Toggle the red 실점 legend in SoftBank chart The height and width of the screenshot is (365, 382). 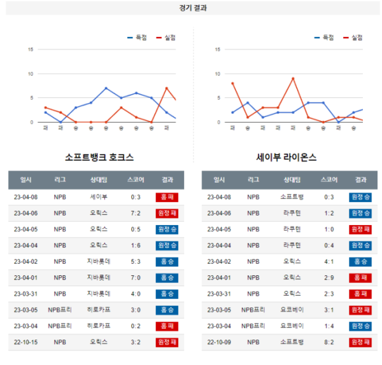tap(166, 38)
